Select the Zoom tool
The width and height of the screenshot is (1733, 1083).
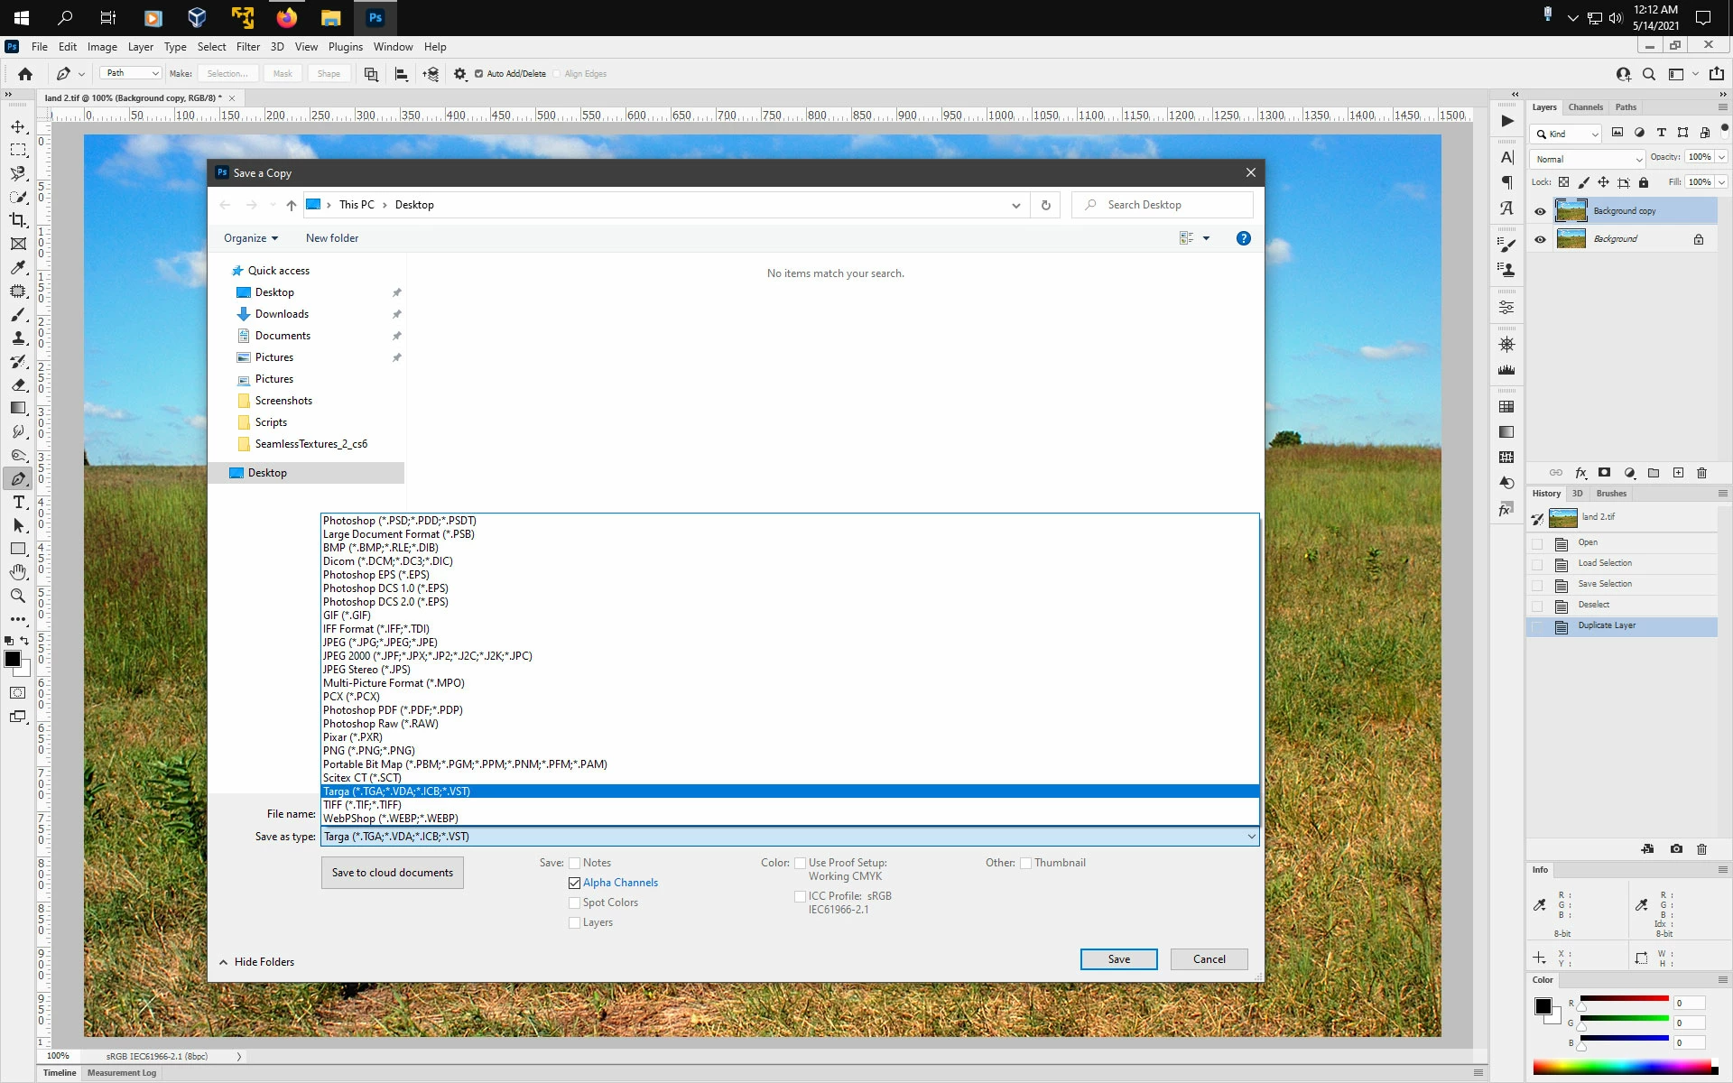click(x=18, y=596)
